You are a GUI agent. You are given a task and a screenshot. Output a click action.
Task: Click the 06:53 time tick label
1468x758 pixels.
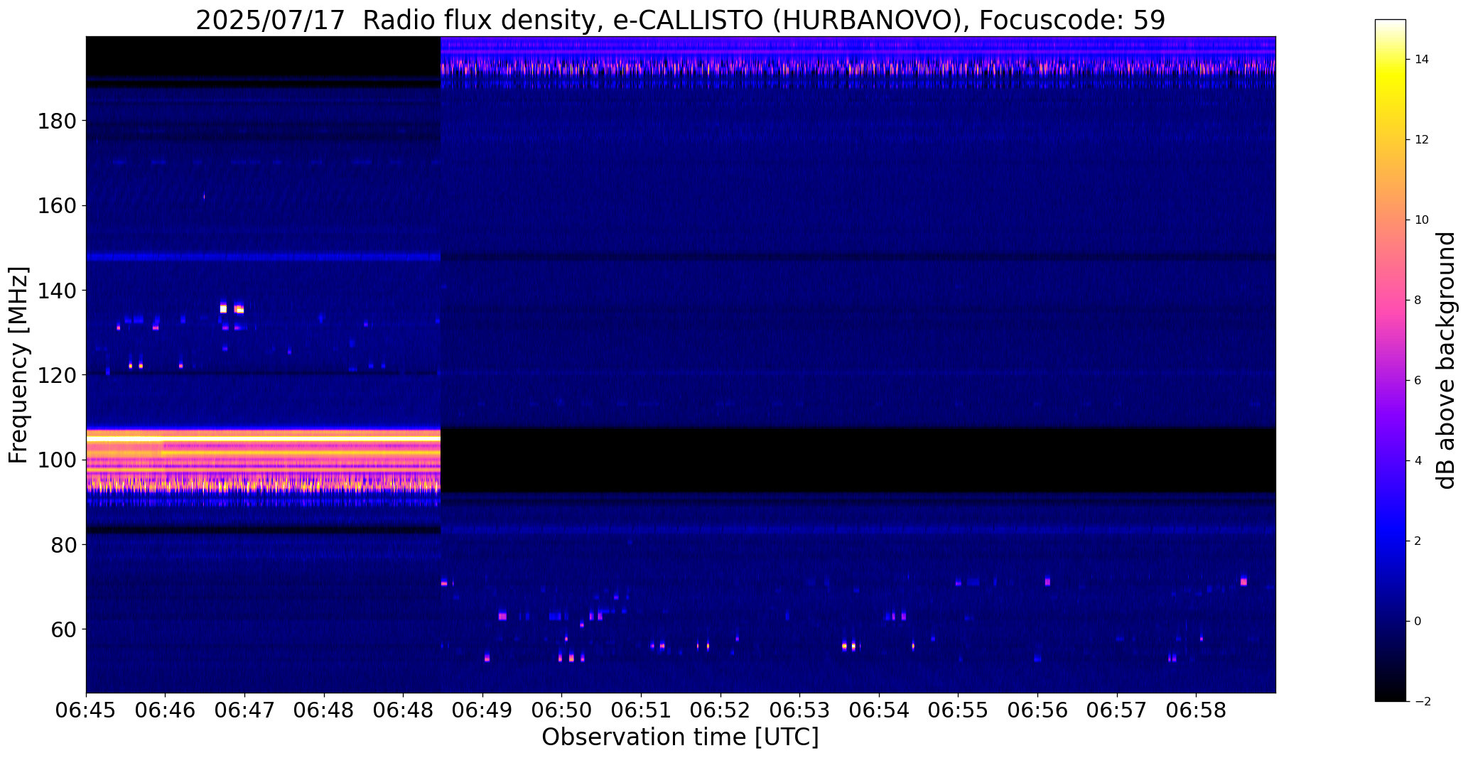point(800,710)
